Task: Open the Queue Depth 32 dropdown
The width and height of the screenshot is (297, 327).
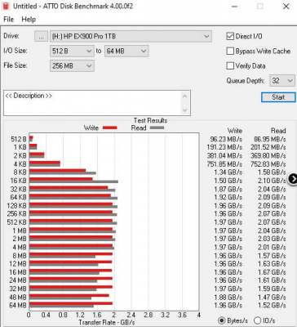Action: pos(282,81)
